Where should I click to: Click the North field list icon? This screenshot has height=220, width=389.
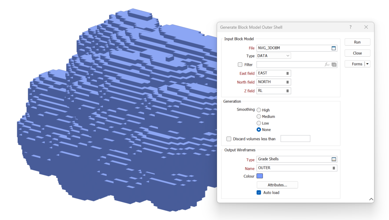(x=287, y=82)
